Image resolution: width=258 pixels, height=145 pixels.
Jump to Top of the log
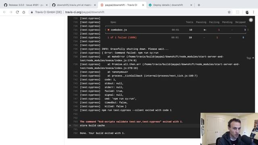pyautogui.click(x=250, y=58)
